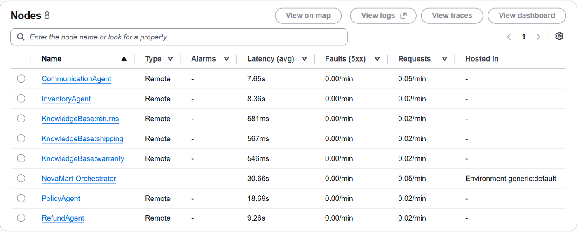Screen dimensions: 577x232
Task: Select the KnowledgeBase:warranty radio button
Action: pyautogui.click(x=21, y=158)
